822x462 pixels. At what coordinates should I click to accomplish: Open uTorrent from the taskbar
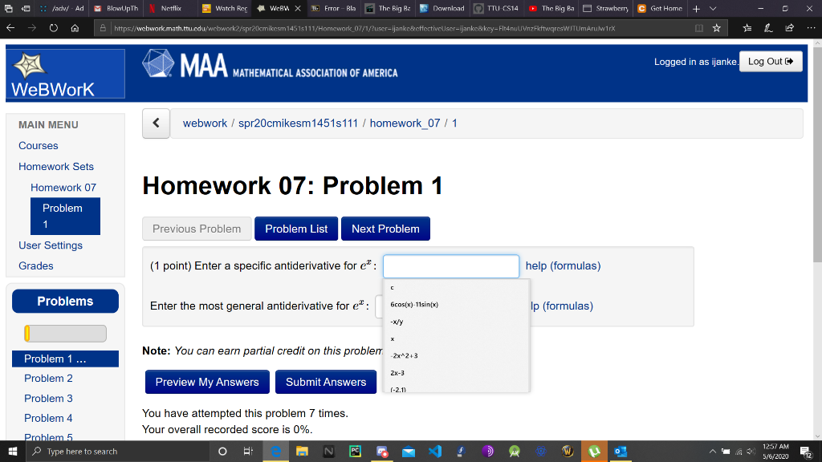coord(594,451)
